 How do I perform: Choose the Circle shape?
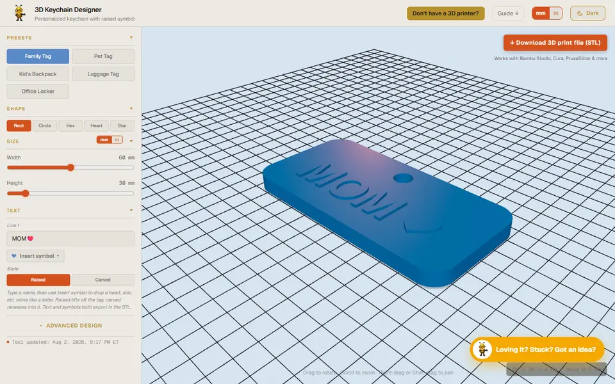tap(45, 126)
